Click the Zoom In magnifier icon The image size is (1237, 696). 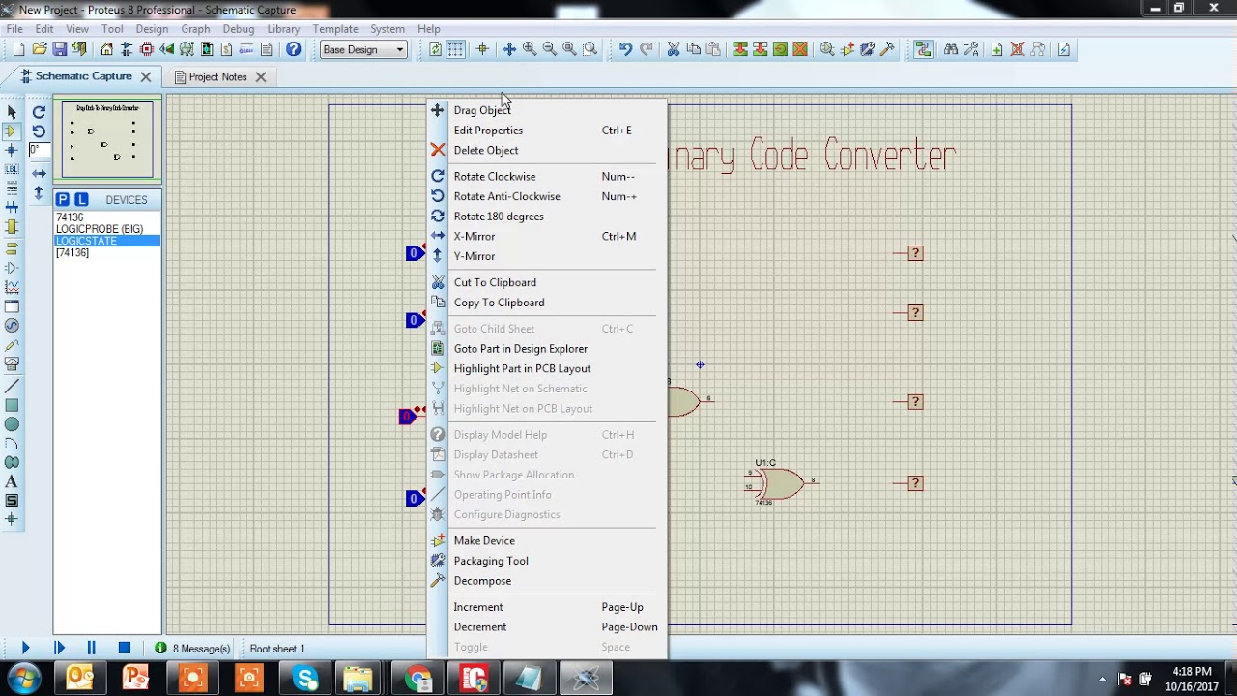point(530,49)
